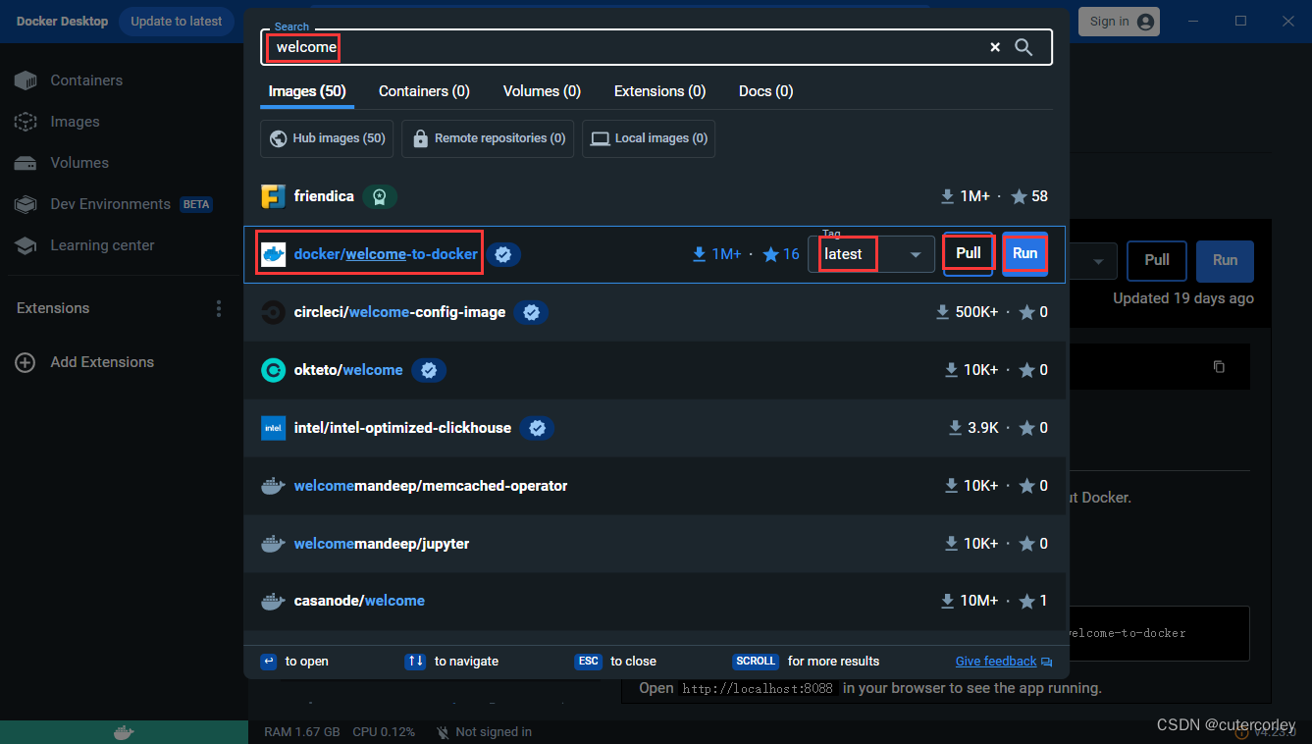Click Sign in account button
Screen dimensions: 1312x744
[x=1119, y=22]
